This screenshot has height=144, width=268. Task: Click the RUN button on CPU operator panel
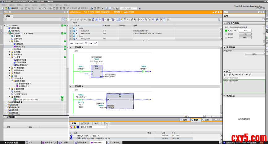(x=245, y=30)
